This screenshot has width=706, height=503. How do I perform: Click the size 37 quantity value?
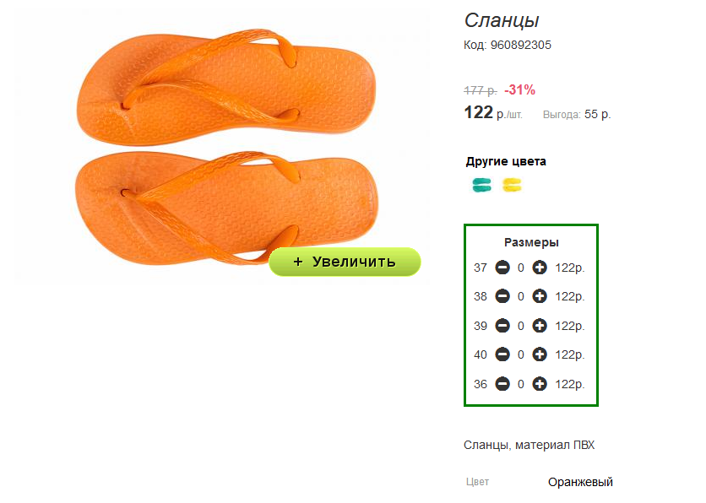tap(521, 268)
